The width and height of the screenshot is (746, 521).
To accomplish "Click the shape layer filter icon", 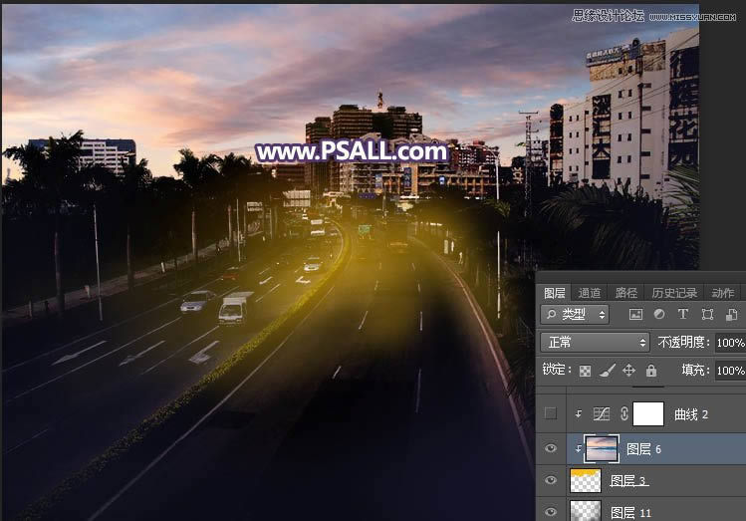I will 707,315.
